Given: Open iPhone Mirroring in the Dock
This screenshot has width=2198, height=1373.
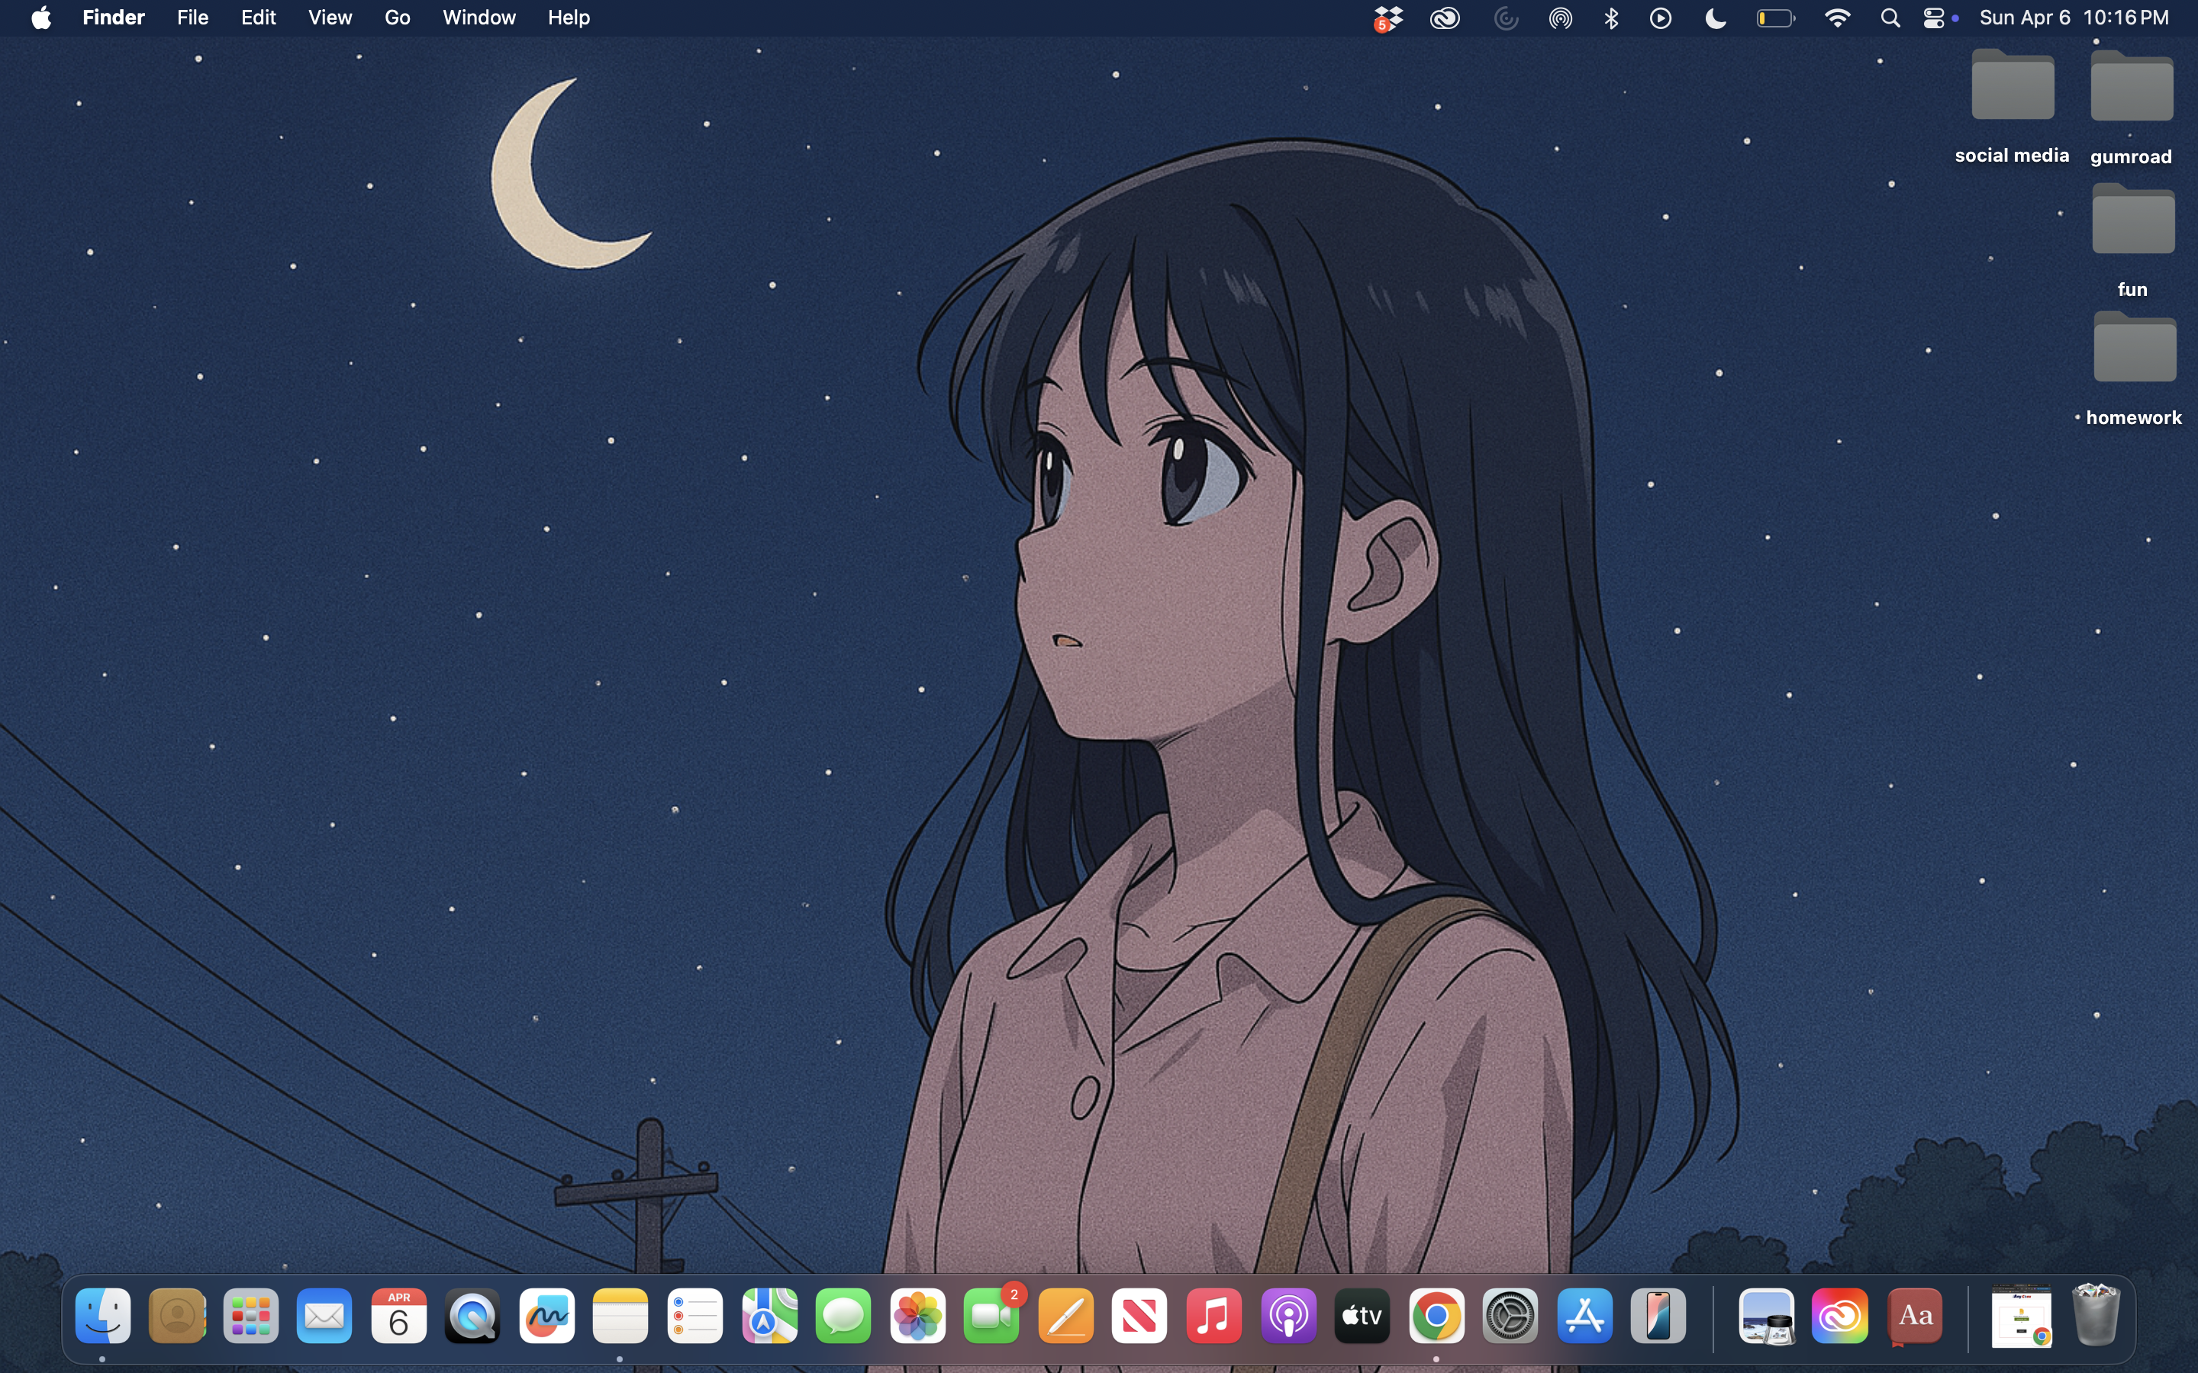Looking at the screenshot, I should [1658, 1316].
